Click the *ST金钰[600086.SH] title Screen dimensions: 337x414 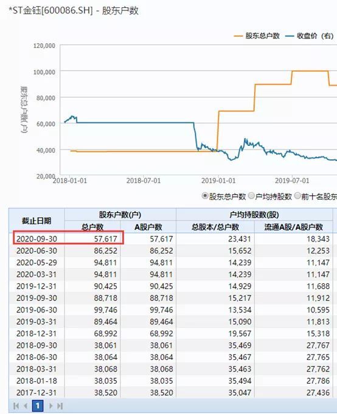coord(50,11)
